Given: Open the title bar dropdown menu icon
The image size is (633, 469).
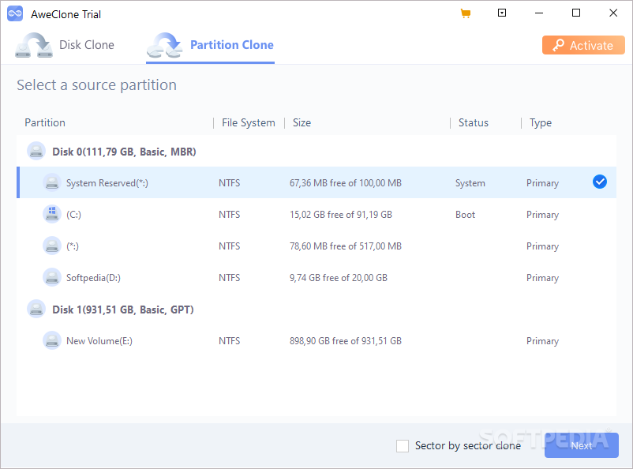Looking at the screenshot, I should click(502, 13).
